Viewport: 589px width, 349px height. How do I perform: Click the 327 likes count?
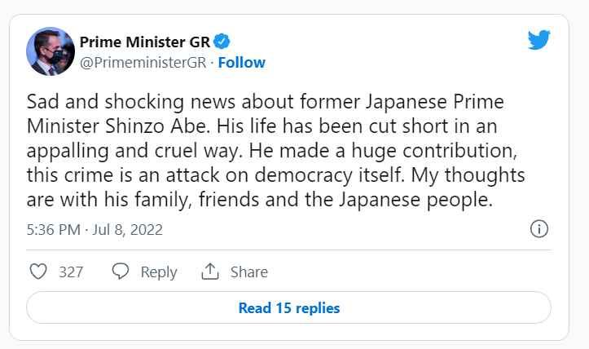click(x=71, y=272)
